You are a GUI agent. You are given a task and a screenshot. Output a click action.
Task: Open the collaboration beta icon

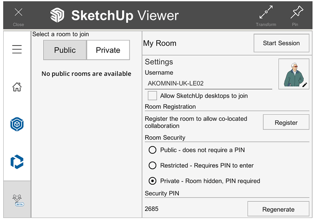(18, 199)
